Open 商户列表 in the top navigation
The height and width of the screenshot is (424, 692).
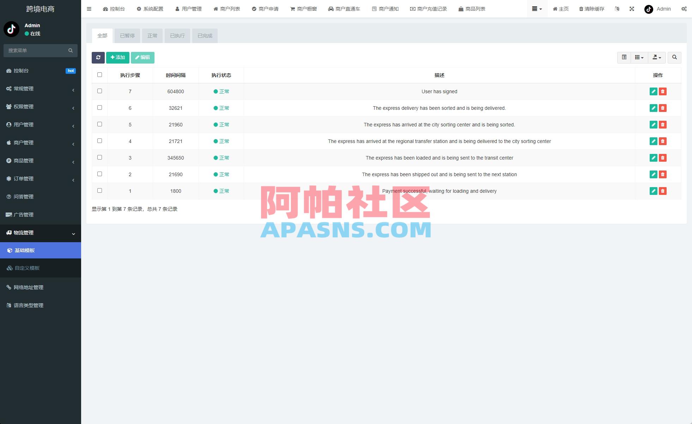[x=227, y=9]
